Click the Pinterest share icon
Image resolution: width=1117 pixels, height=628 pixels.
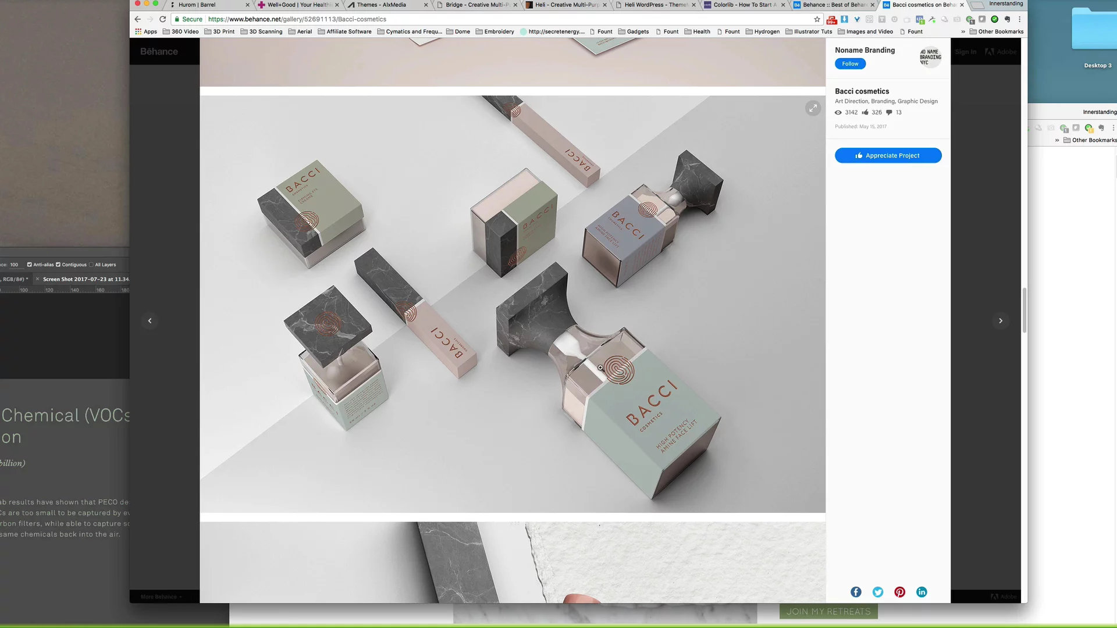(x=900, y=592)
